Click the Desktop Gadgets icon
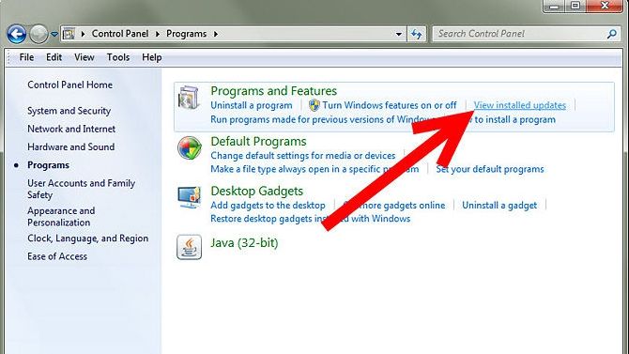Viewport: 629px width, 354px height. click(189, 197)
